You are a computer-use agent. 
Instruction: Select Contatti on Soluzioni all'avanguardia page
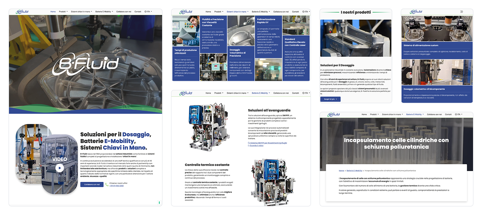[296, 93]
